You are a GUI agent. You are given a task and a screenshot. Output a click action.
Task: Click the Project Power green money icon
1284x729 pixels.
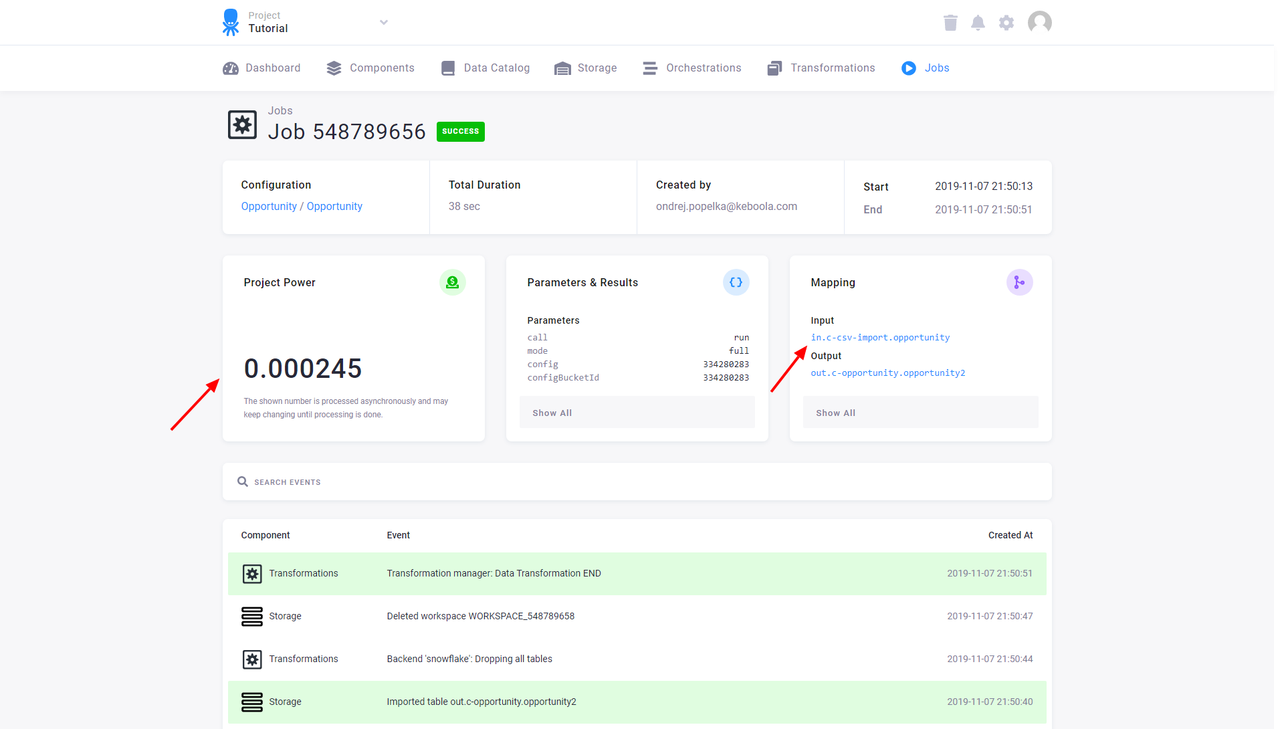coord(453,282)
